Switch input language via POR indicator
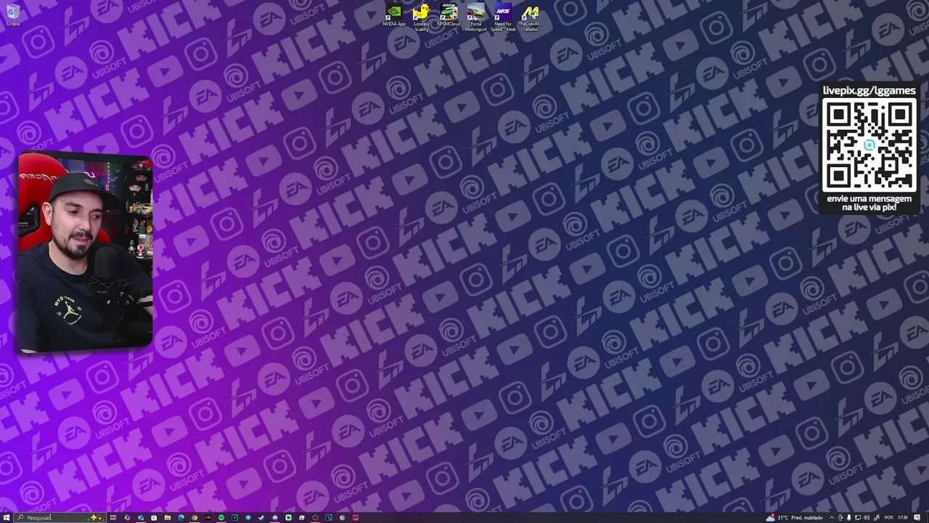This screenshot has height=523, width=929. point(888,517)
